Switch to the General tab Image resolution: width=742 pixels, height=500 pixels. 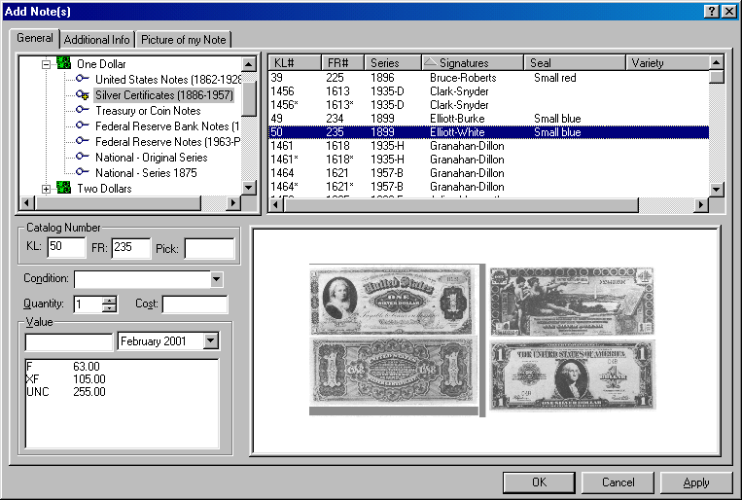click(35, 38)
